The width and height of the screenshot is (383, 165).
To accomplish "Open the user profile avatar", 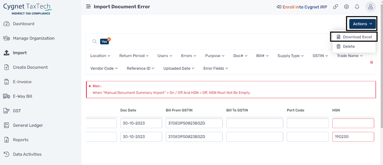I will pos(370,7).
